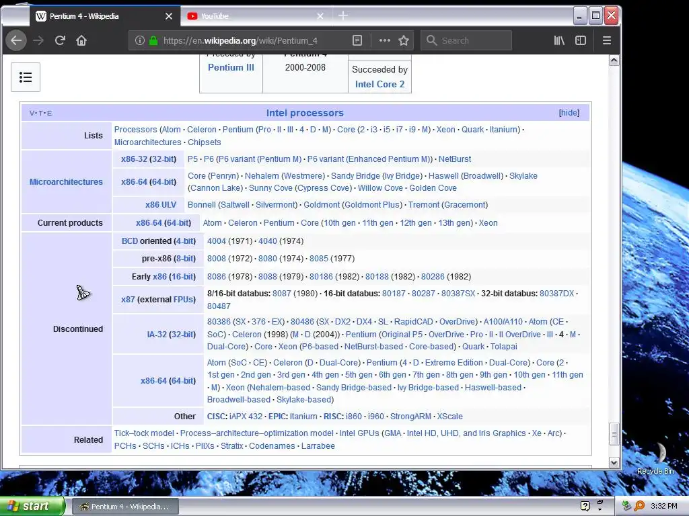The height and width of the screenshot is (516, 689).
Task: Click Pentium 4 - Wikipedia taskbar button
Action: tap(125, 507)
